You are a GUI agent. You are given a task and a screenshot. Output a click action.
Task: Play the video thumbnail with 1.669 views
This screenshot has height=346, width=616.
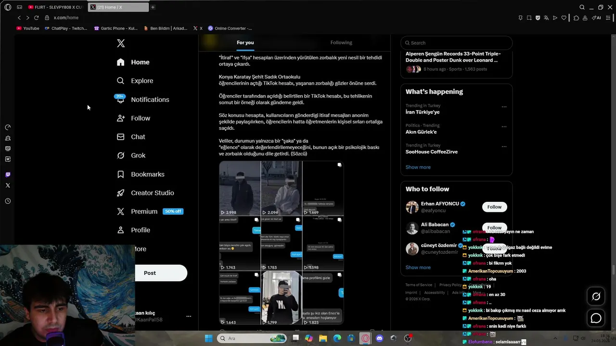[x=323, y=188]
